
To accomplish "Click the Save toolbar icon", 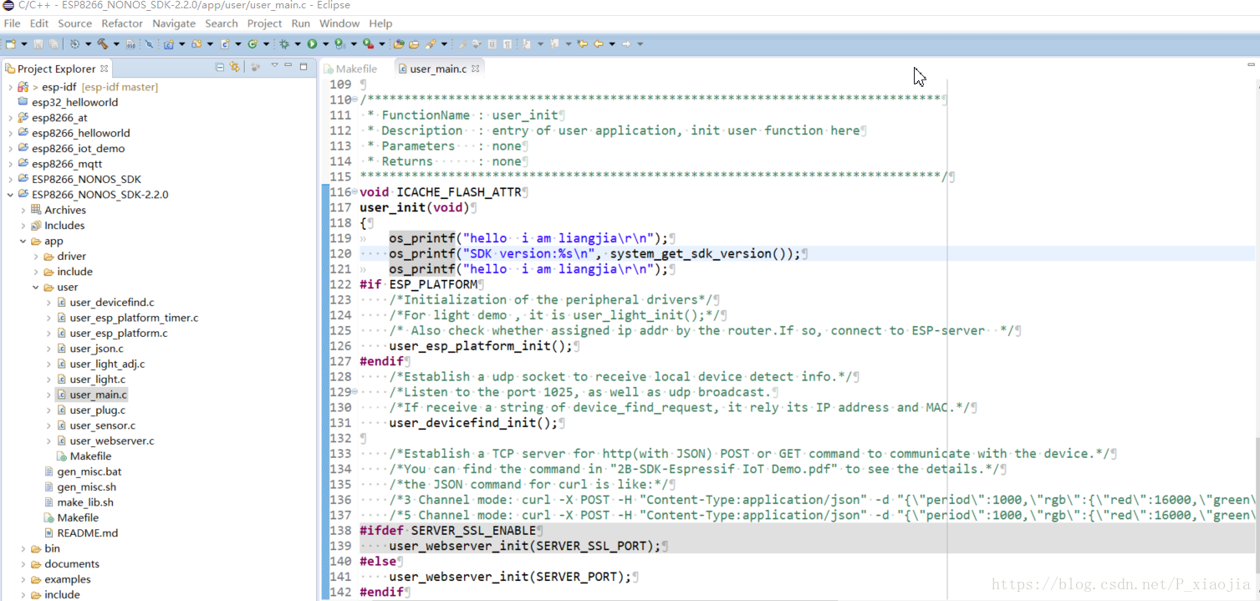I will pyautogui.click(x=38, y=43).
